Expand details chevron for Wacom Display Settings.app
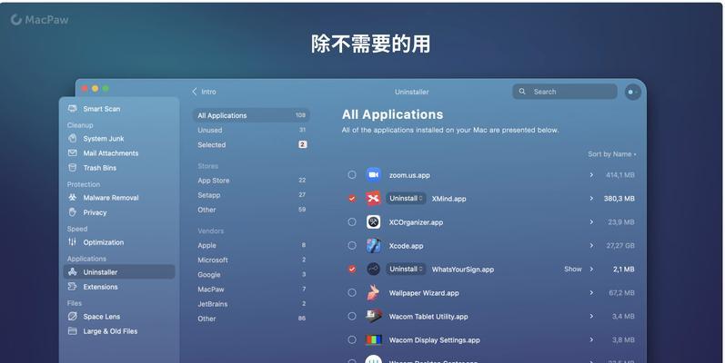 [591, 339]
